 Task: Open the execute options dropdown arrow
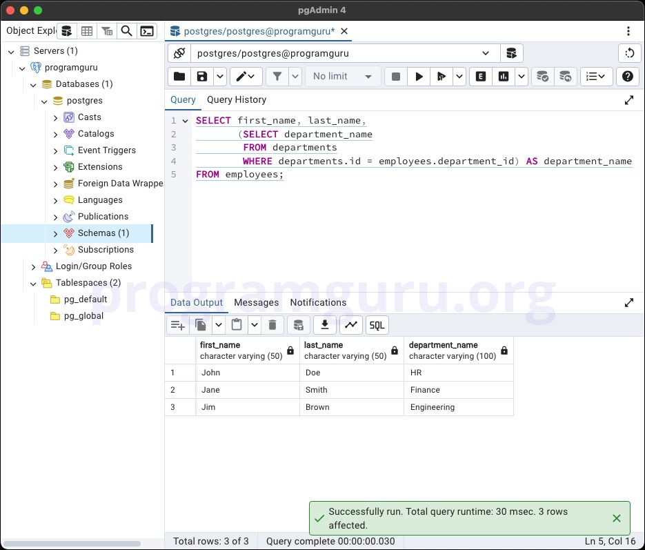(x=459, y=76)
